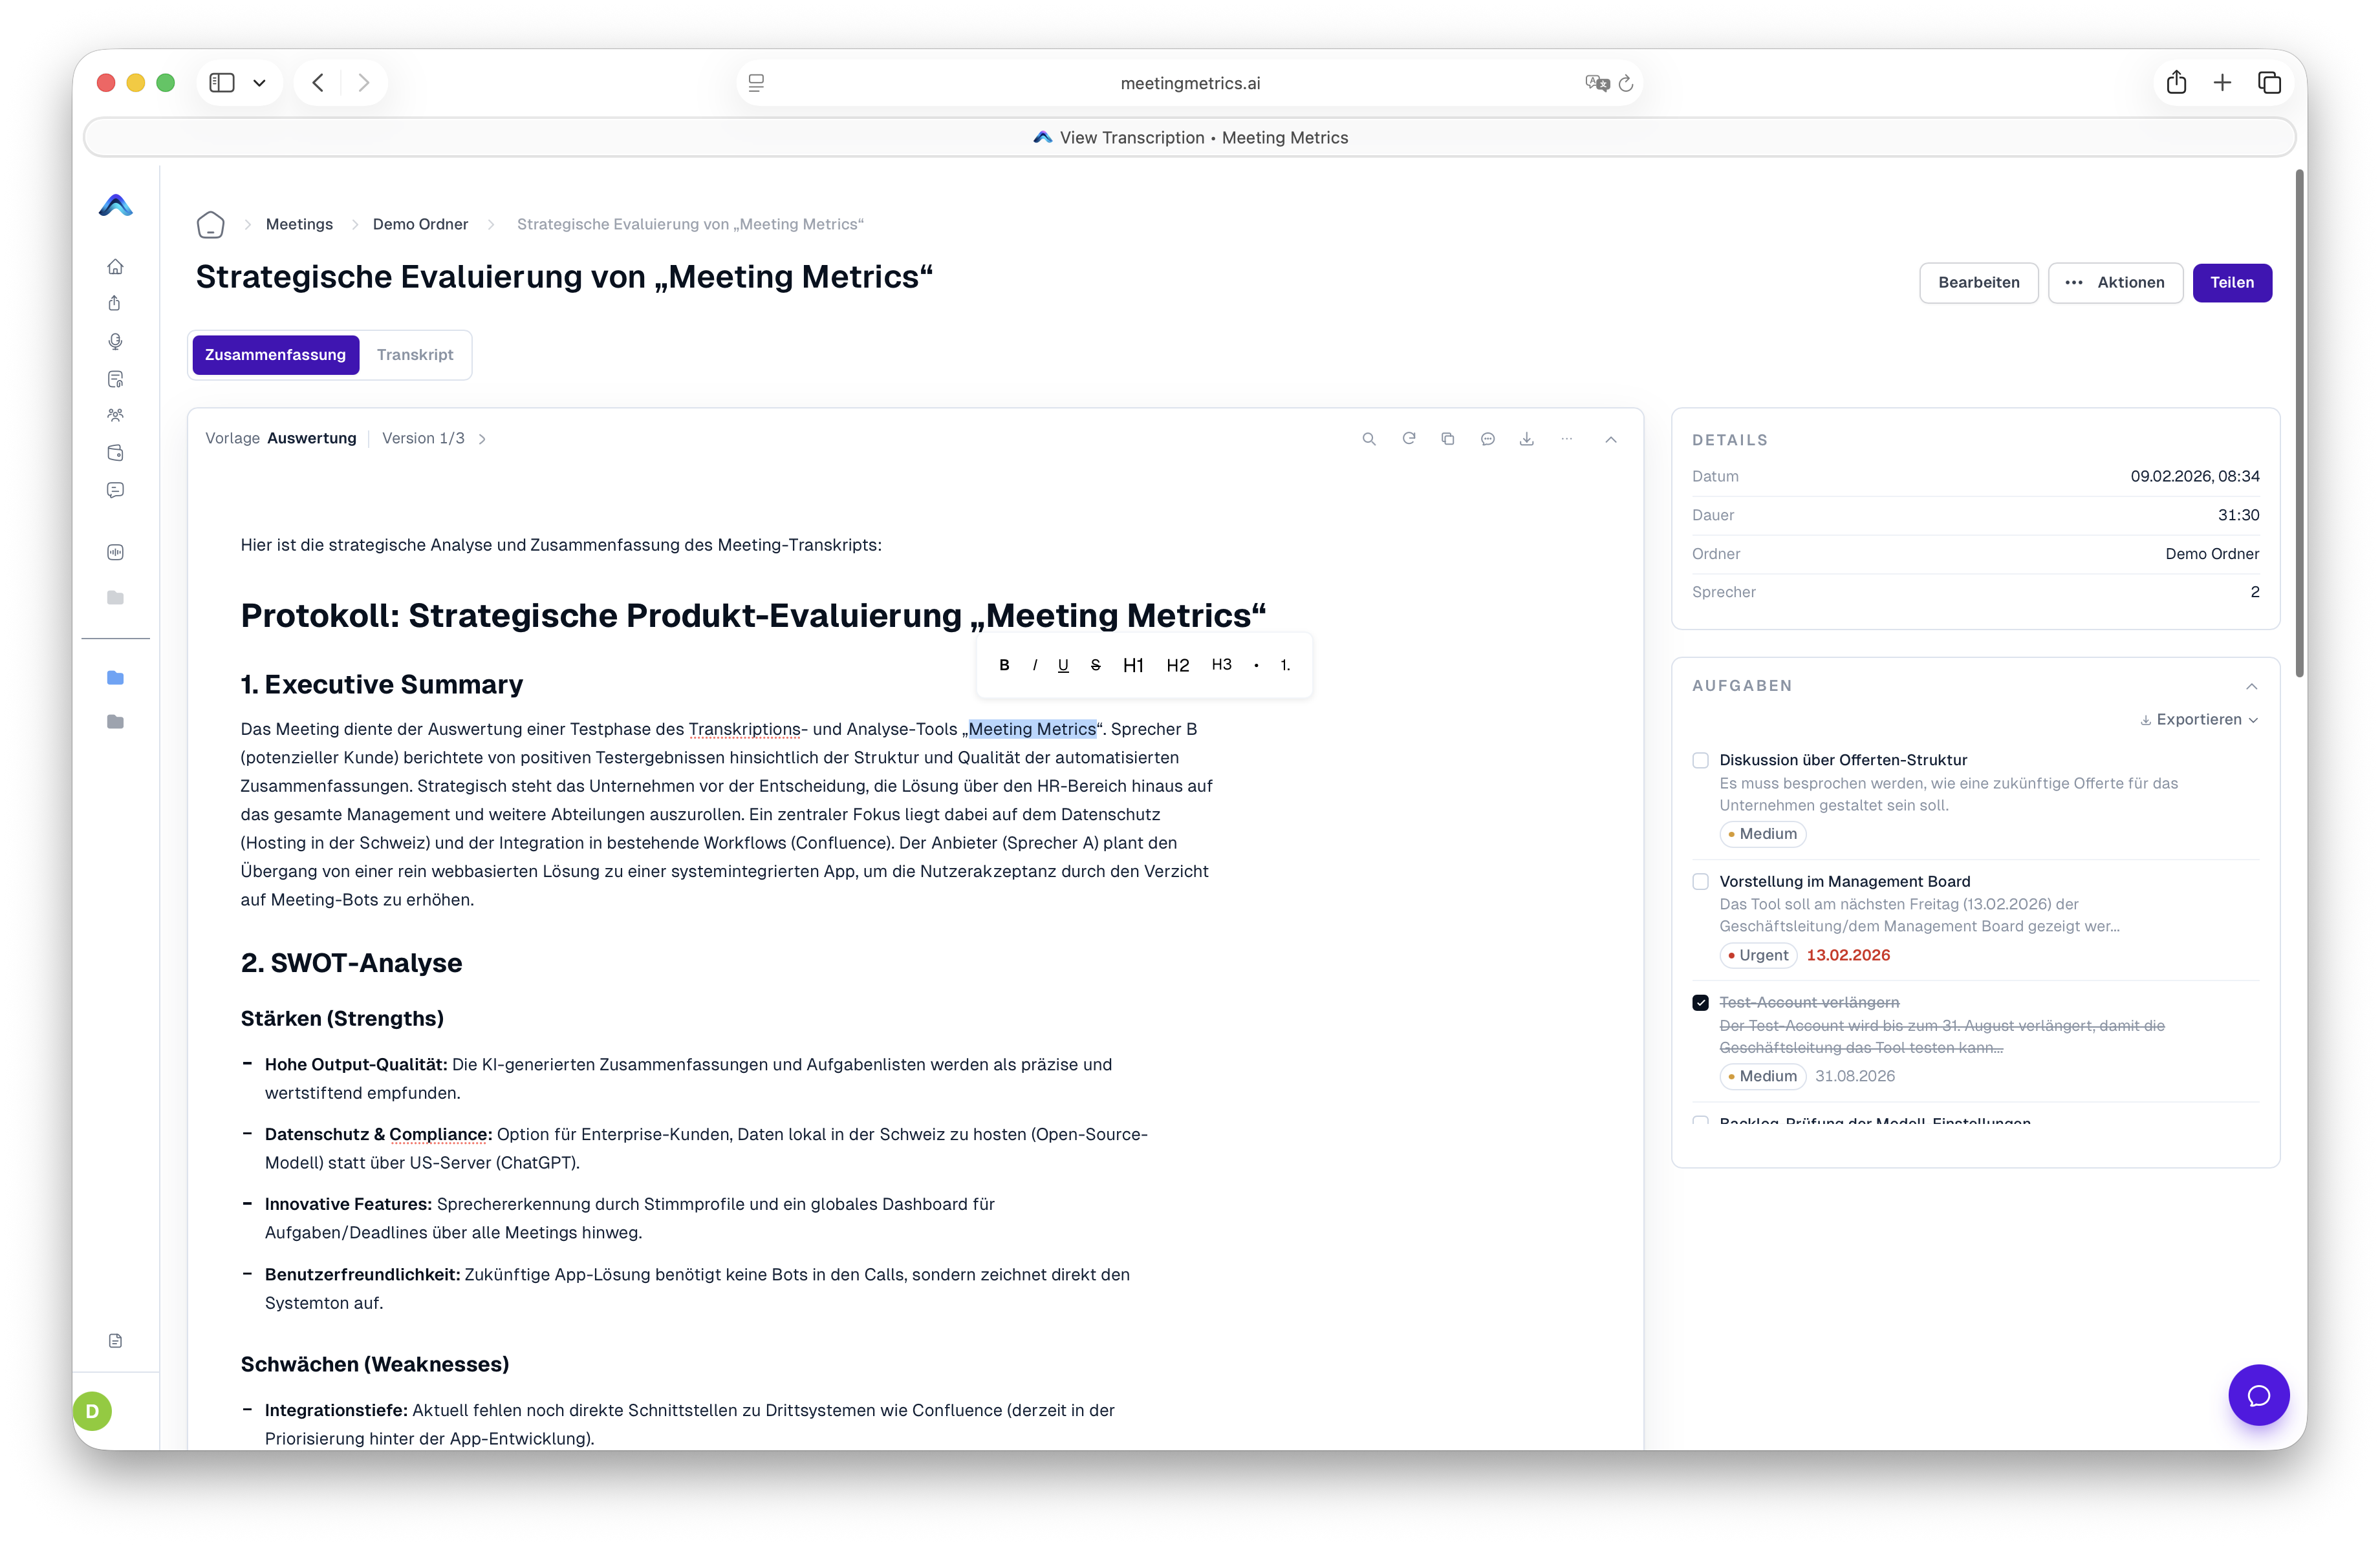Go to next version with chevron

pos(482,439)
